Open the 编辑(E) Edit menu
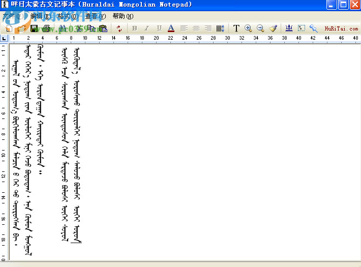This screenshot has width=361, height=267. (x=41, y=16)
